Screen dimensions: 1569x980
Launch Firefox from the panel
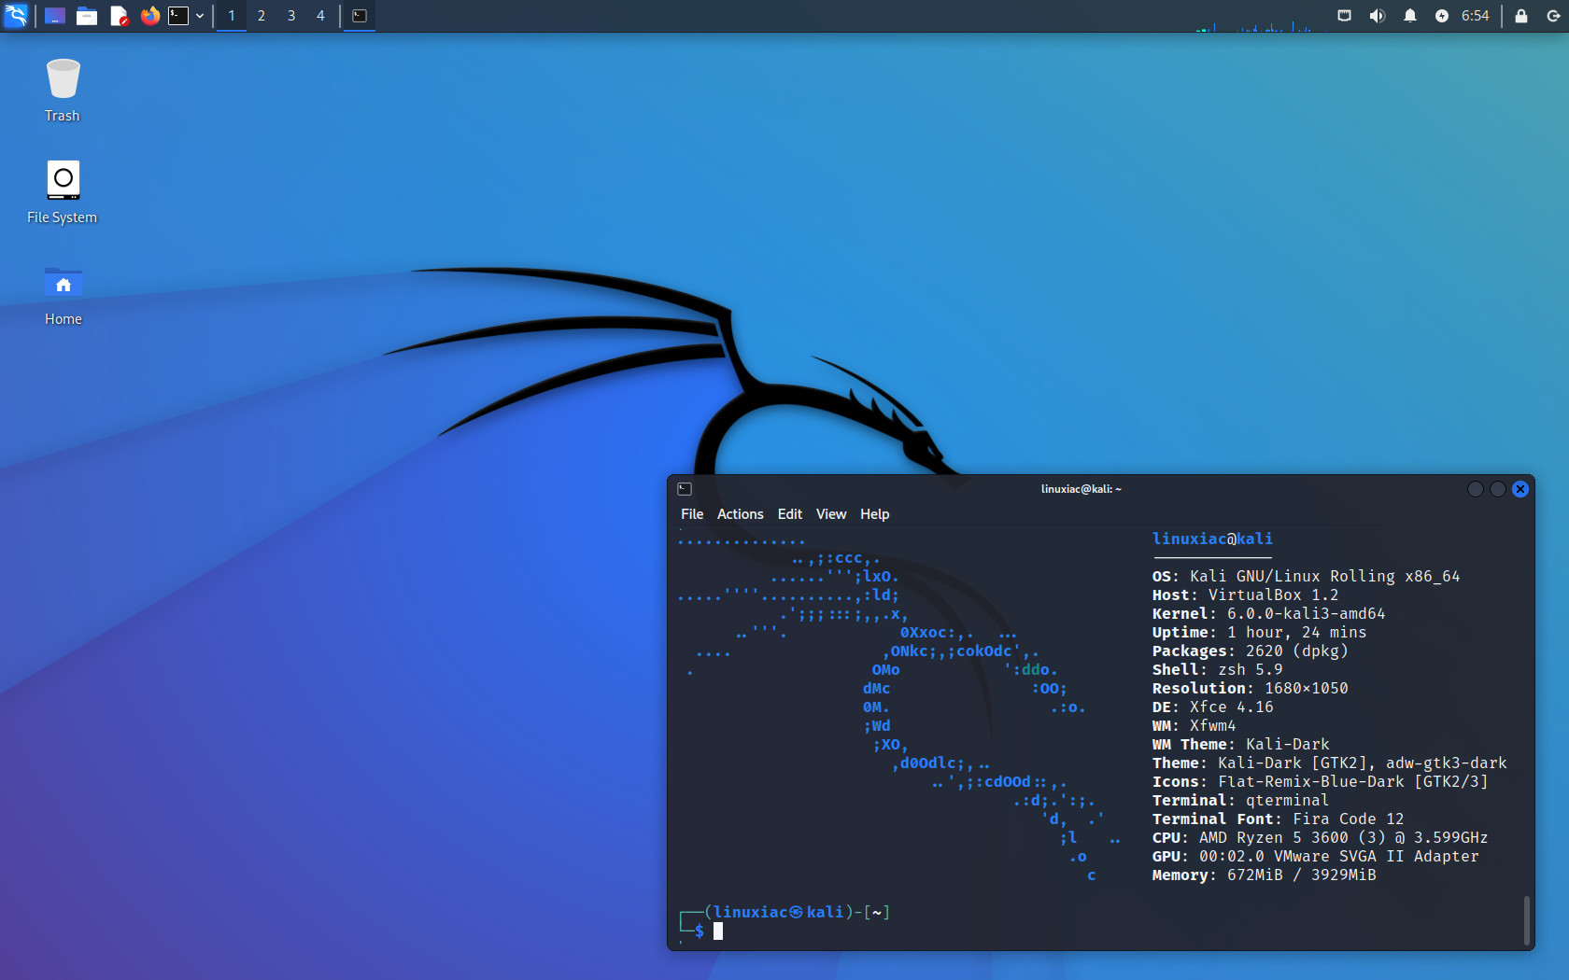coord(150,16)
